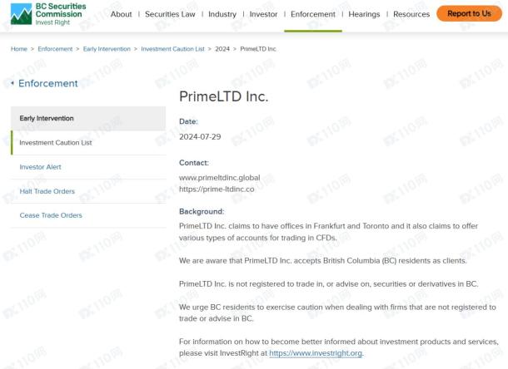The width and height of the screenshot is (508, 369).
Task: Open Enforcement breadcrumb link
Action: coord(55,49)
